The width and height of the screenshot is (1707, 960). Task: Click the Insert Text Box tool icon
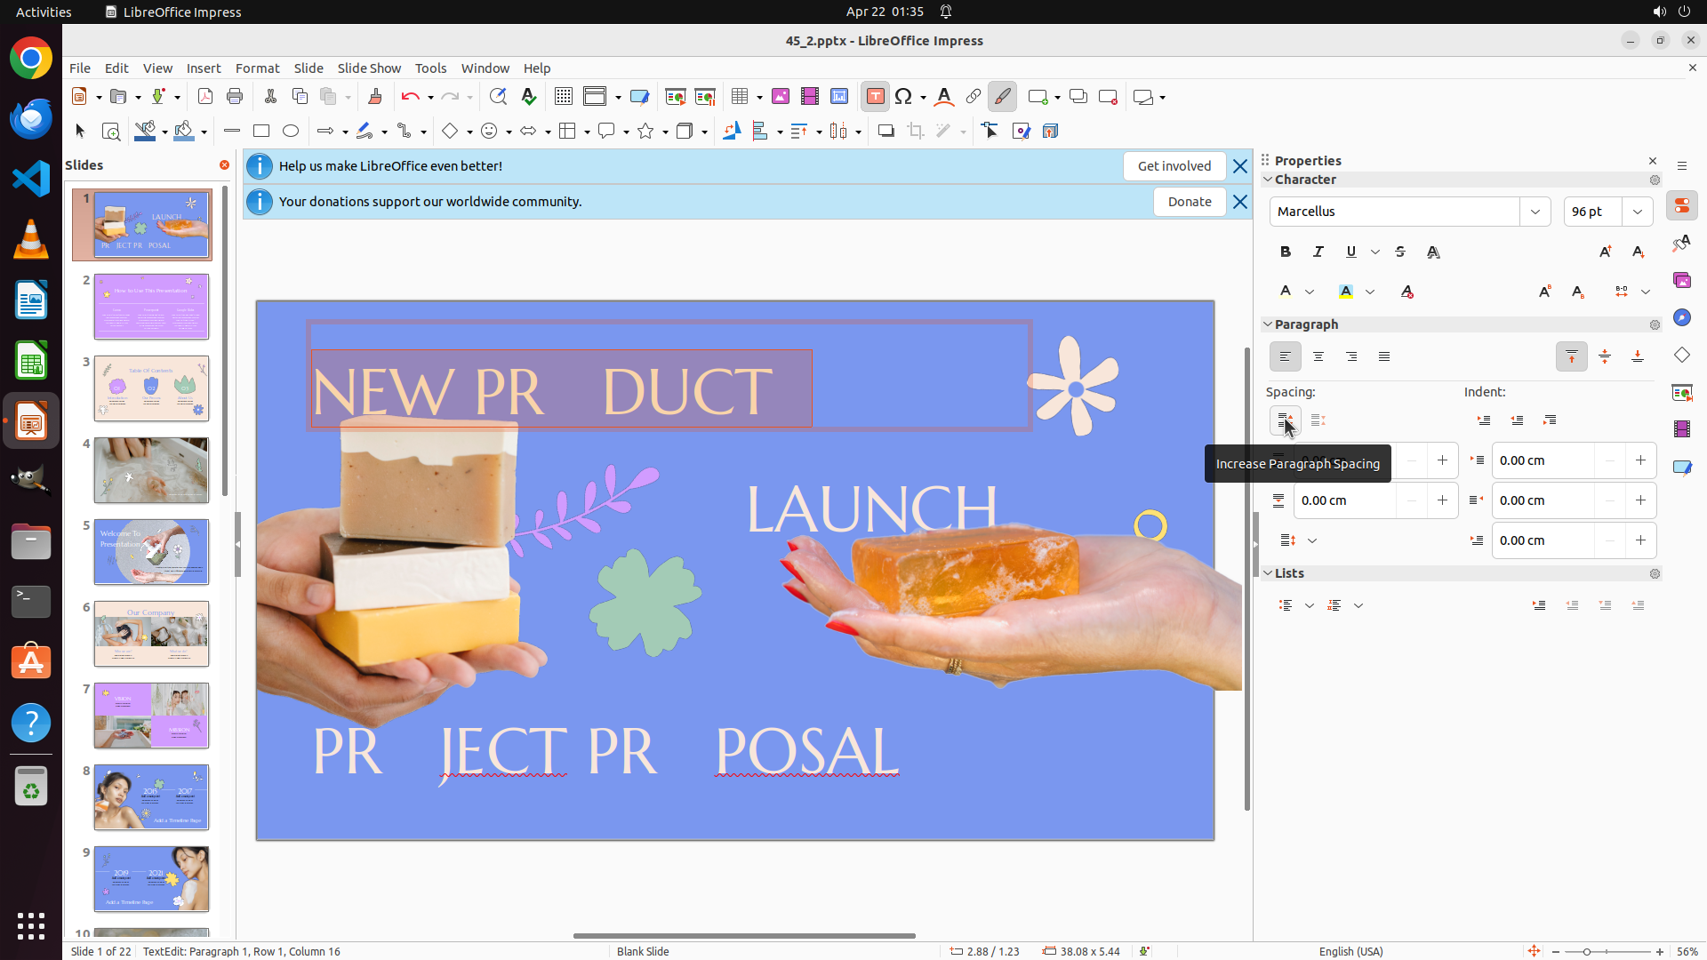tap(875, 97)
